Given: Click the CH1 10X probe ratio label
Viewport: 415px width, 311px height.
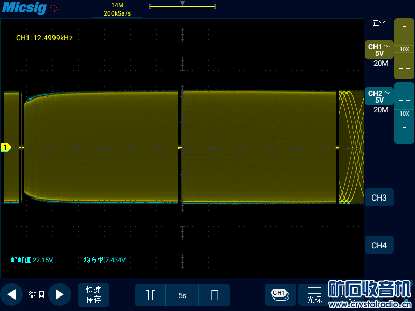Looking at the screenshot, I should click(x=404, y=49).
